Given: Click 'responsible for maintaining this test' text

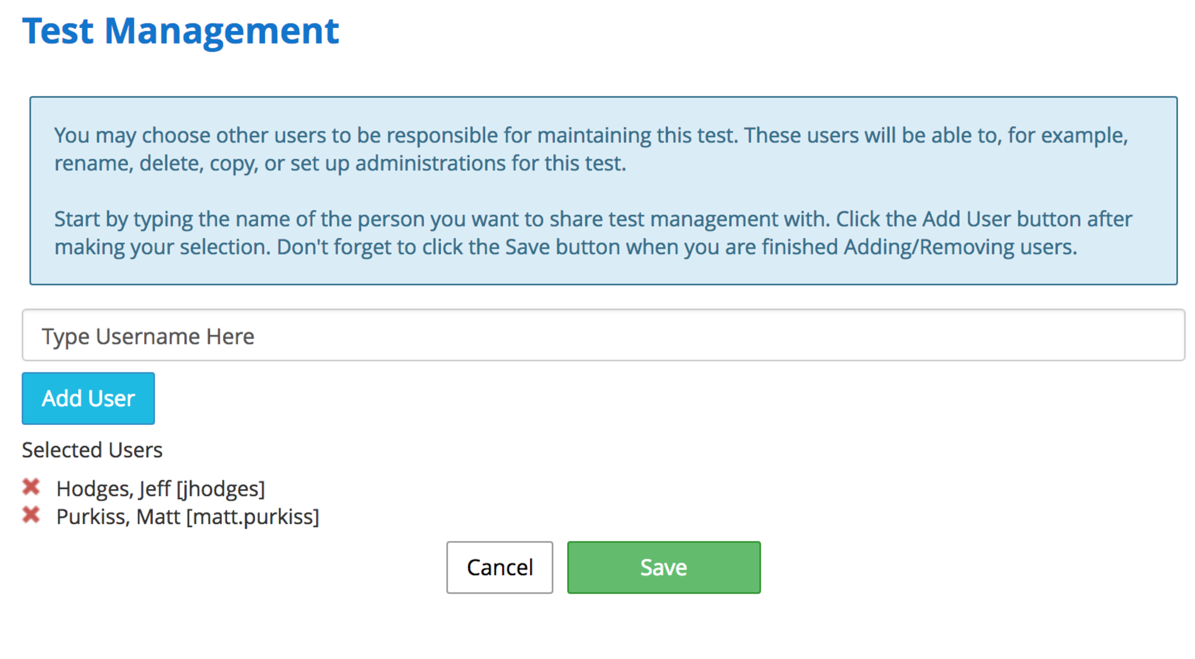Looking at the screenshot, I should click(560, 135).
